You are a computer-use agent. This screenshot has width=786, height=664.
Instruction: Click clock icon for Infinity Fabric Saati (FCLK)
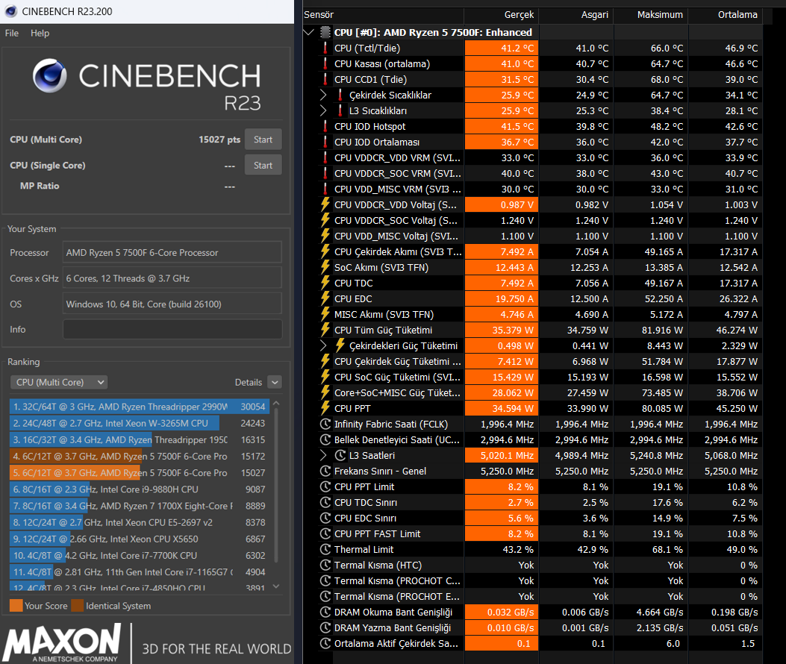click(x=325, y=424)
